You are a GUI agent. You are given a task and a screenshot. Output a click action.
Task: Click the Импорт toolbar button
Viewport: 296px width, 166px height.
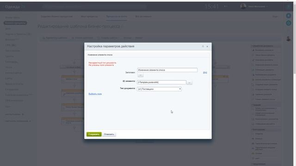(139, 38)
